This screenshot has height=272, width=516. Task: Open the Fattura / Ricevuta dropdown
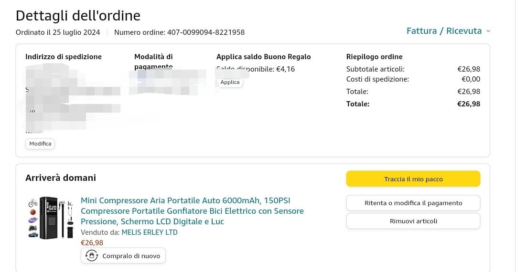[444, 31]
